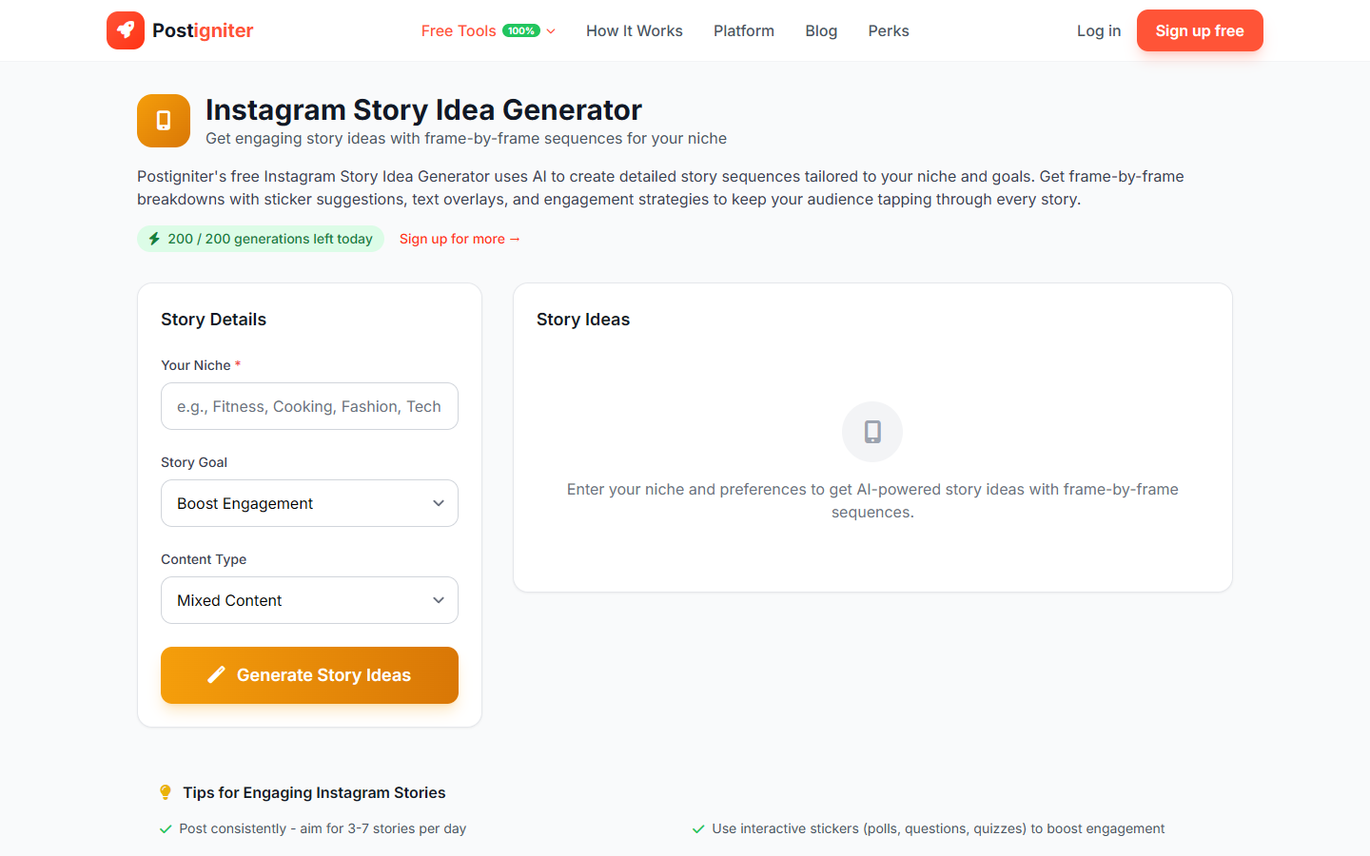This screenshot has height=856, width=1370.
Task: Expand the Content Type dropdown
Action: [x=309, y=600]
